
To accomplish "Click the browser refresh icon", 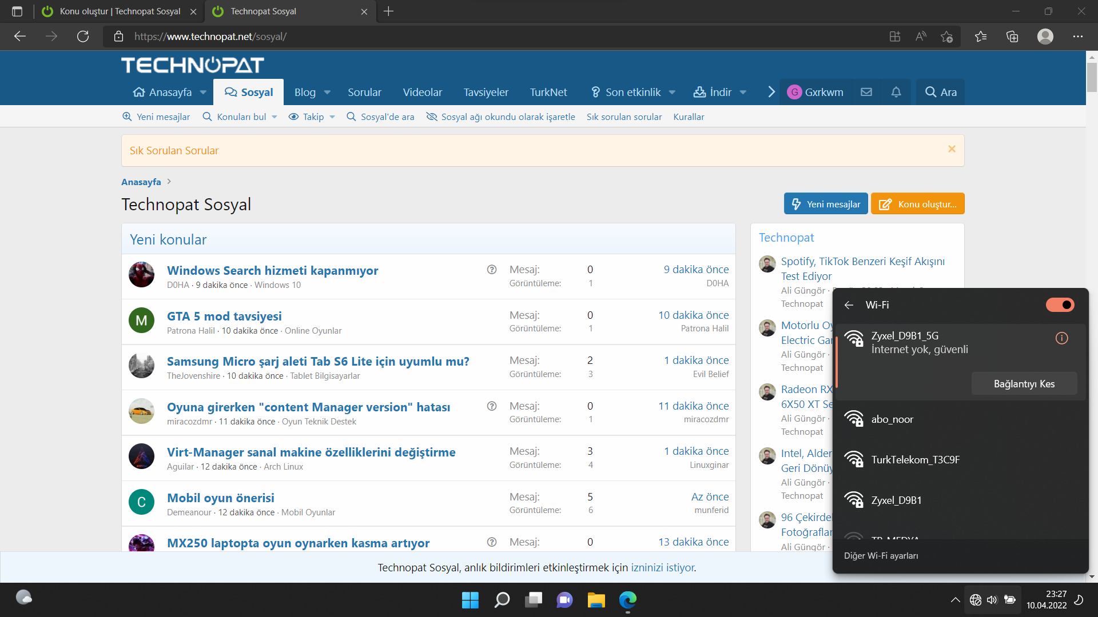I will [x=83, y=37].
